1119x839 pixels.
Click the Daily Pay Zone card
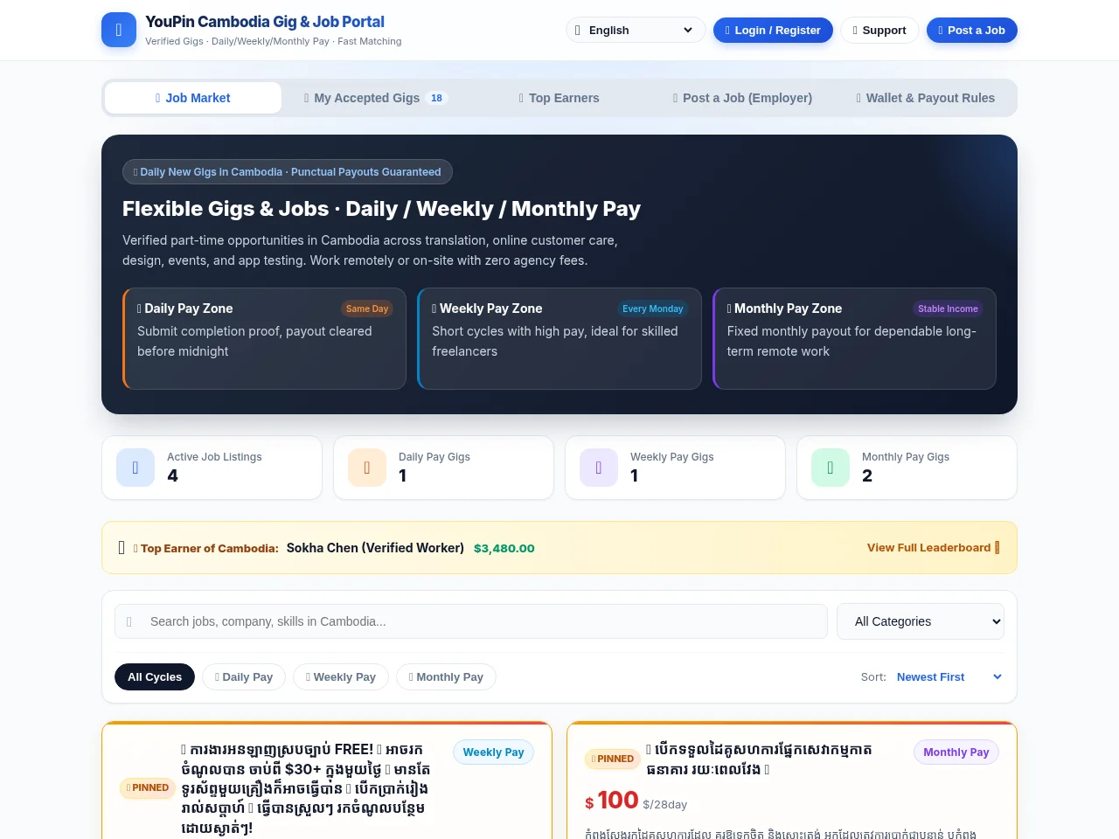coord(264,338)
